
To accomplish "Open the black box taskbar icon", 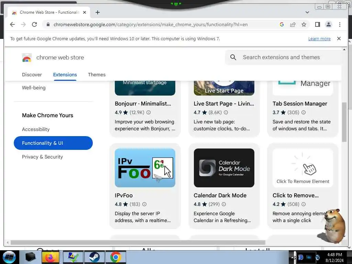I will (31, 257).
